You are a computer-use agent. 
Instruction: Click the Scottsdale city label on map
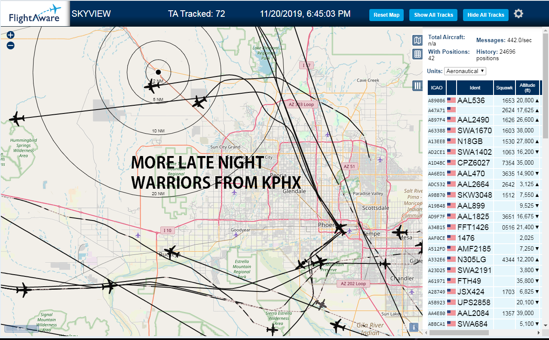[x=375, y=208]
